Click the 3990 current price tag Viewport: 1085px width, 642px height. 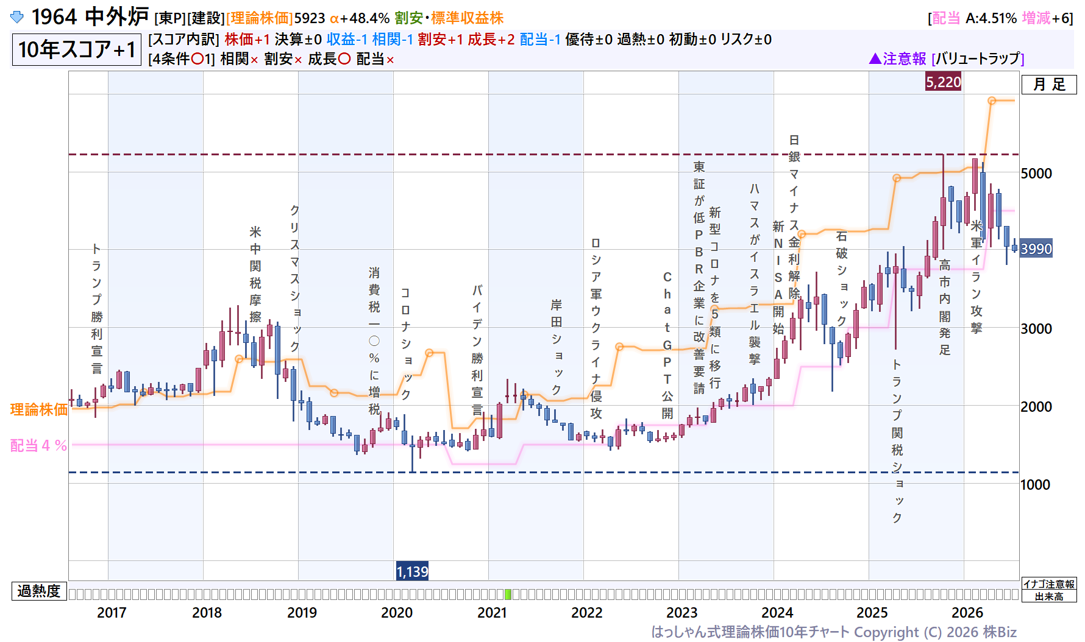(1036, 249)
